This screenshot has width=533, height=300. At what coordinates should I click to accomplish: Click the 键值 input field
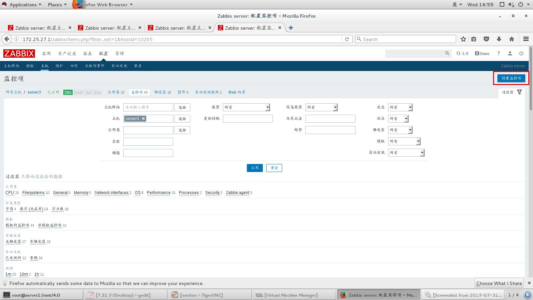pos(148,153)
